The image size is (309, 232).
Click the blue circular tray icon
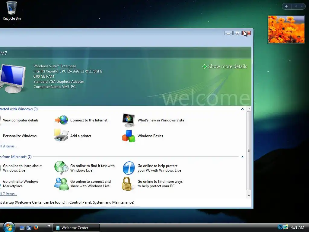coord(280,227)
